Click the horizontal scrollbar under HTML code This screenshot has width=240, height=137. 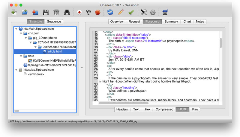point(124,103)
